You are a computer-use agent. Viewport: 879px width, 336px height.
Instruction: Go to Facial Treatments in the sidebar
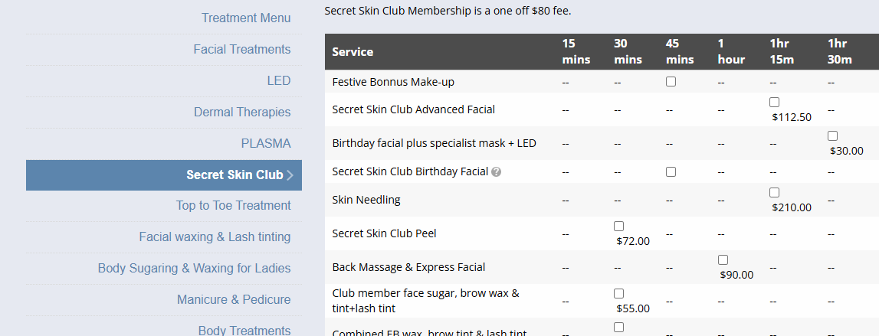click(241, 49)
